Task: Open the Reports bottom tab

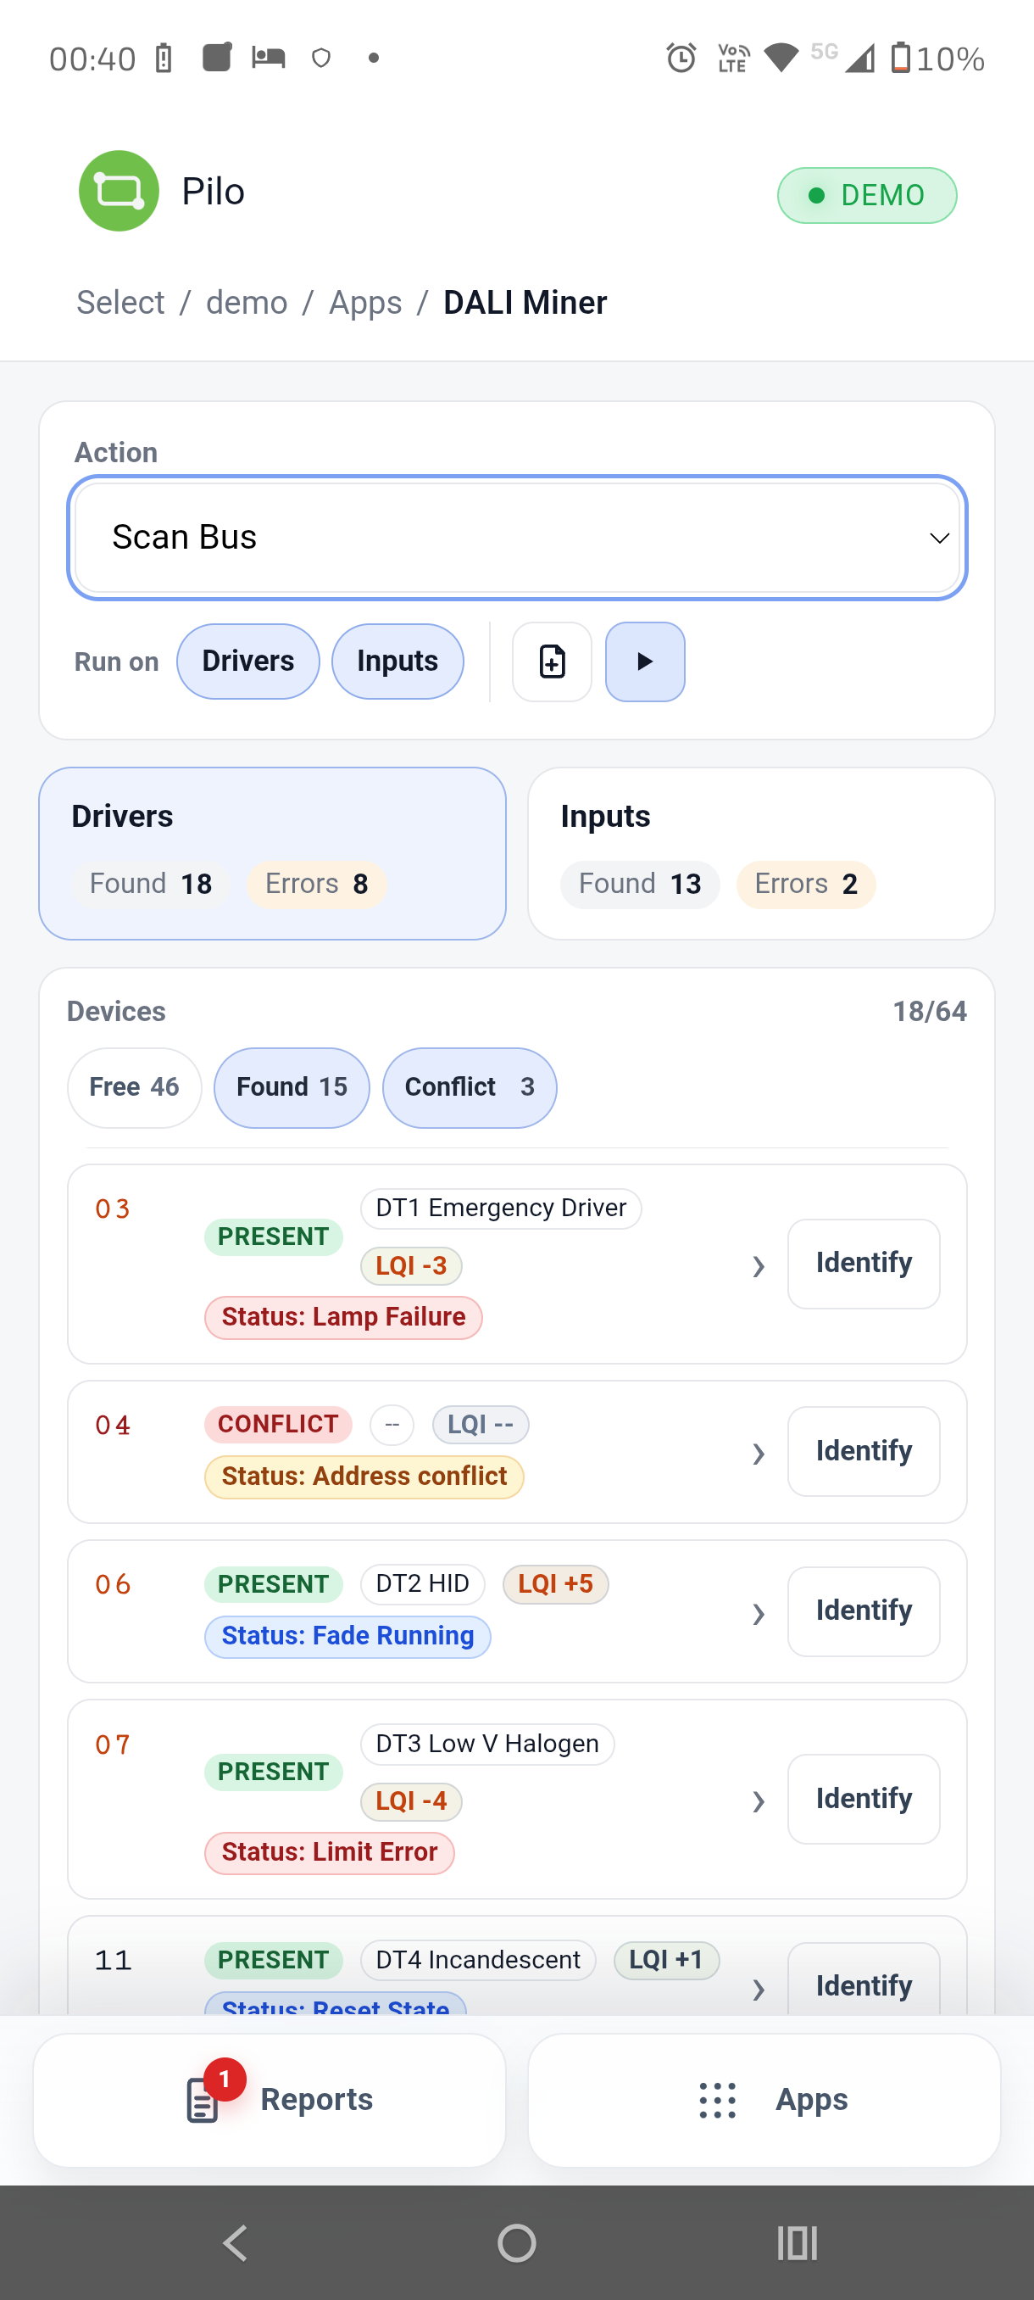Action: 270,2100
